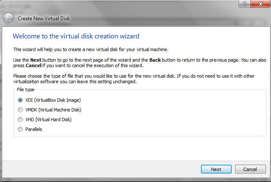Click the "VMDK (Virtual Machine Disk)" label text
This screenshot has height=182, width=271.
point(53,110)
